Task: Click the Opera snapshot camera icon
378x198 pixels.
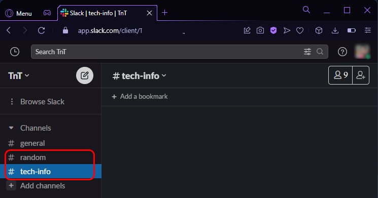Action: pos(260,30)
